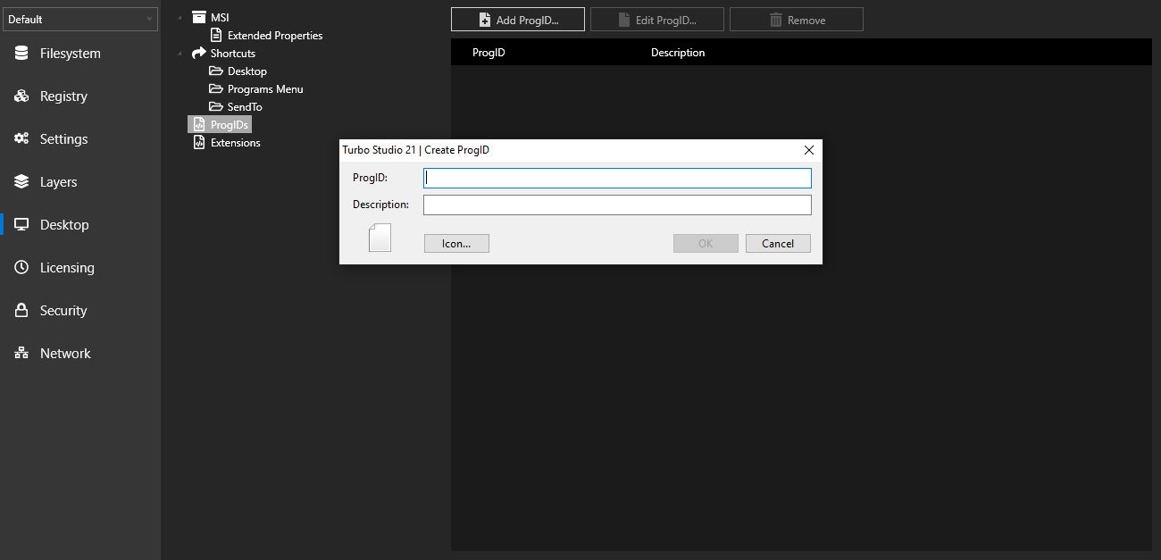This screenshot has height=560, width=1161.
Task: Click the Description column header
Action: tap(678, 53)
